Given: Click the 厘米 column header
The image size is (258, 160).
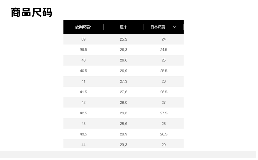Looking at the screenshot, I should pyautogui.click(x=123, y=27).
